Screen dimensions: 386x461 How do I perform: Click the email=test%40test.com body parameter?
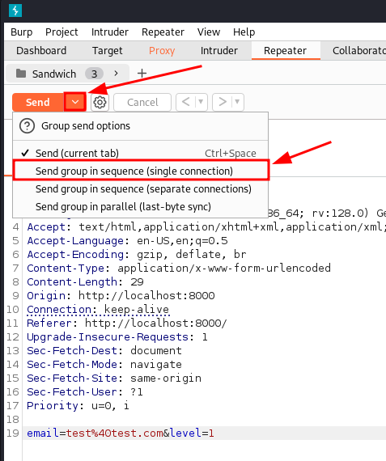point(95,433)
